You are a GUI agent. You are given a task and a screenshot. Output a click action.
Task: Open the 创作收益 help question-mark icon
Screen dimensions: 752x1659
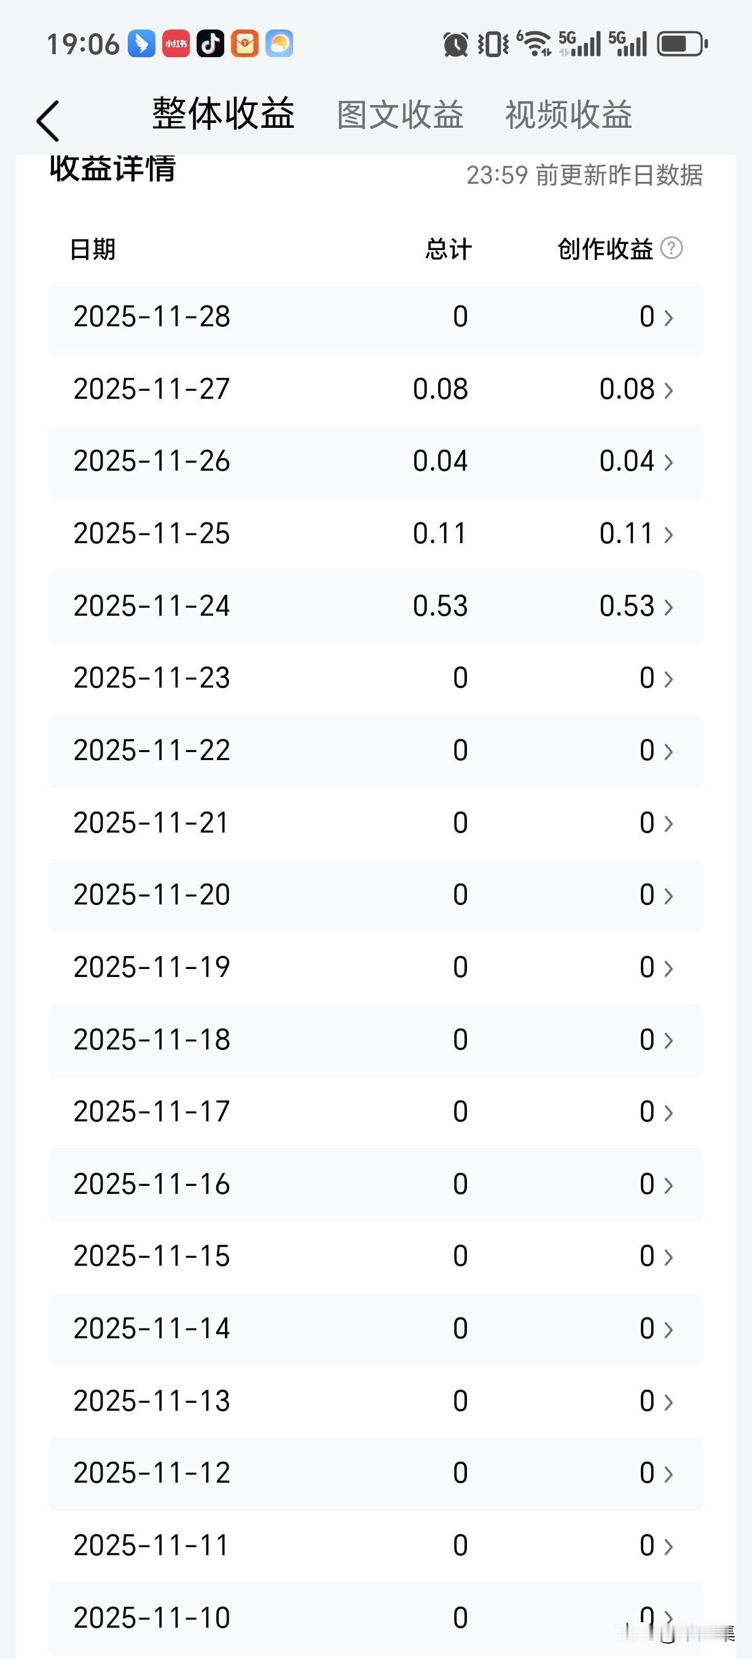point(672,248)
